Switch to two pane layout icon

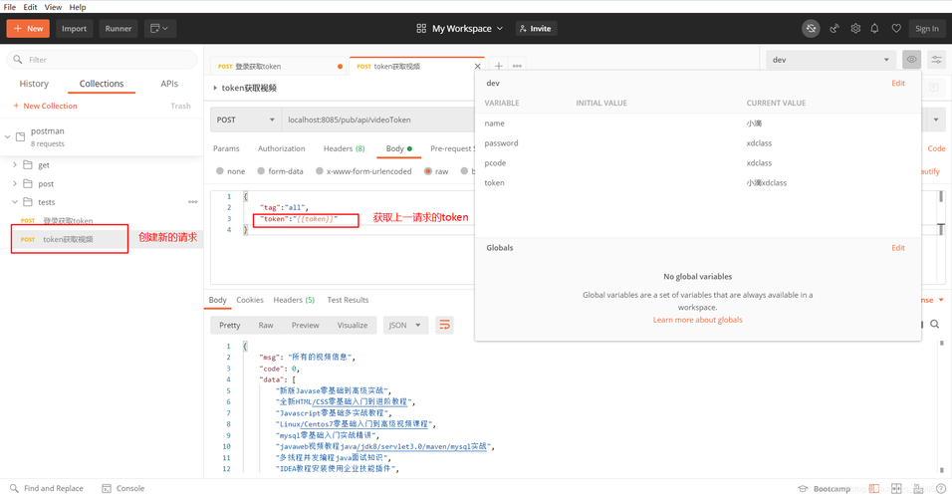coord(896,488)
